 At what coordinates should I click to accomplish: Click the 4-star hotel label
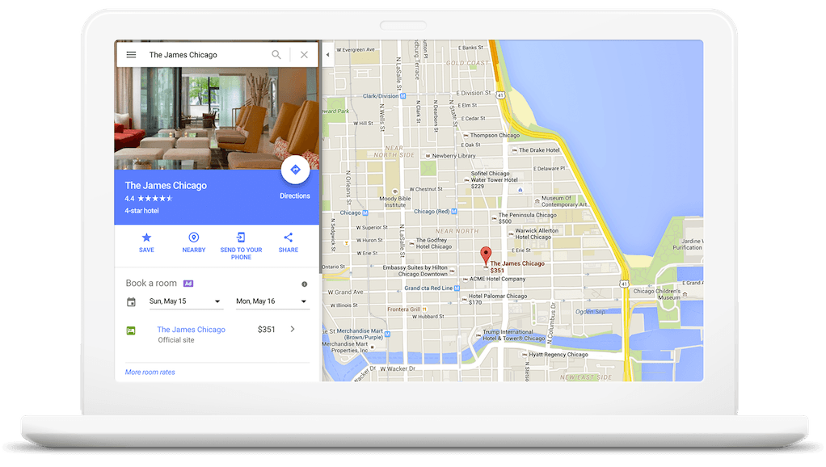(x=141, y=211)
